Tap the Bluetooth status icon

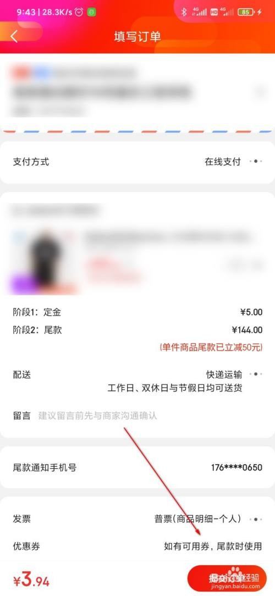184,12
